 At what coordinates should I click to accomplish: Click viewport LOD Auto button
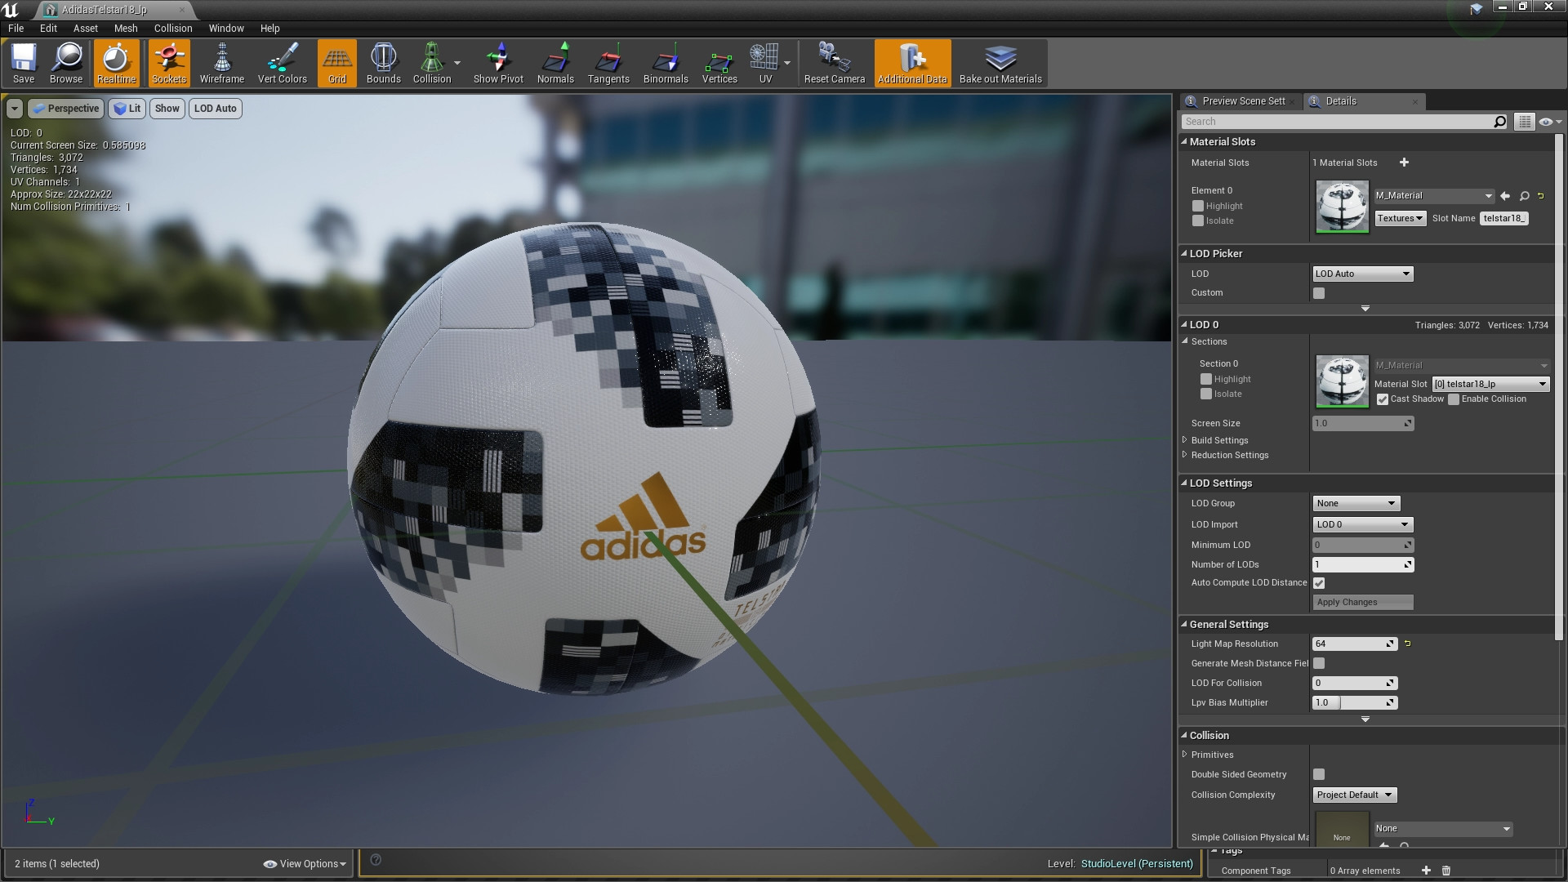[216, 109]
